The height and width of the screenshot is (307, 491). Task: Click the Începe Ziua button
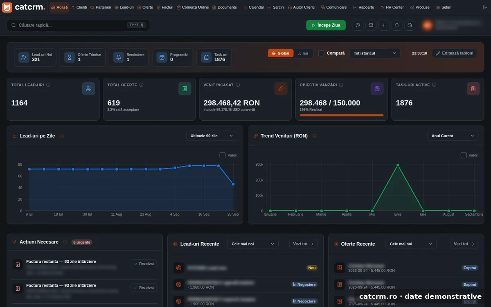[326, 25]
